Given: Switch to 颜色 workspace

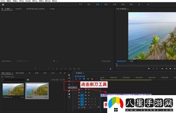Looking at the screenshot, I should point(106,4).
